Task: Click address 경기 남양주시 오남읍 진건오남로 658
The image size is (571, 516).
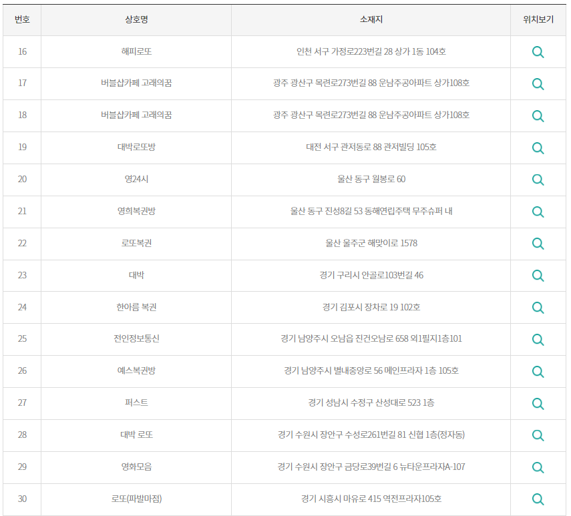Action: [x=371, y=339]
